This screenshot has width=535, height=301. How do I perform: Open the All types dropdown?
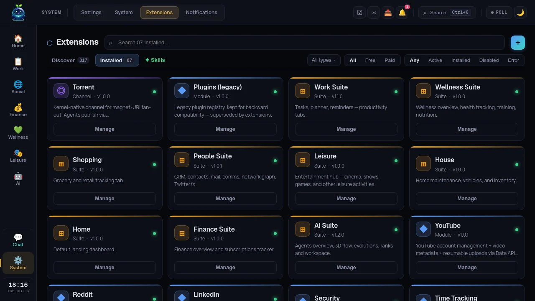point(324,60)
